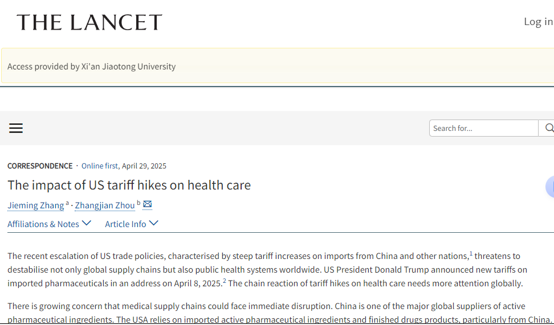Click the search magnifier icon
Image resolution: width=554 pixels, height=325 pixels.
coord(548,128)
